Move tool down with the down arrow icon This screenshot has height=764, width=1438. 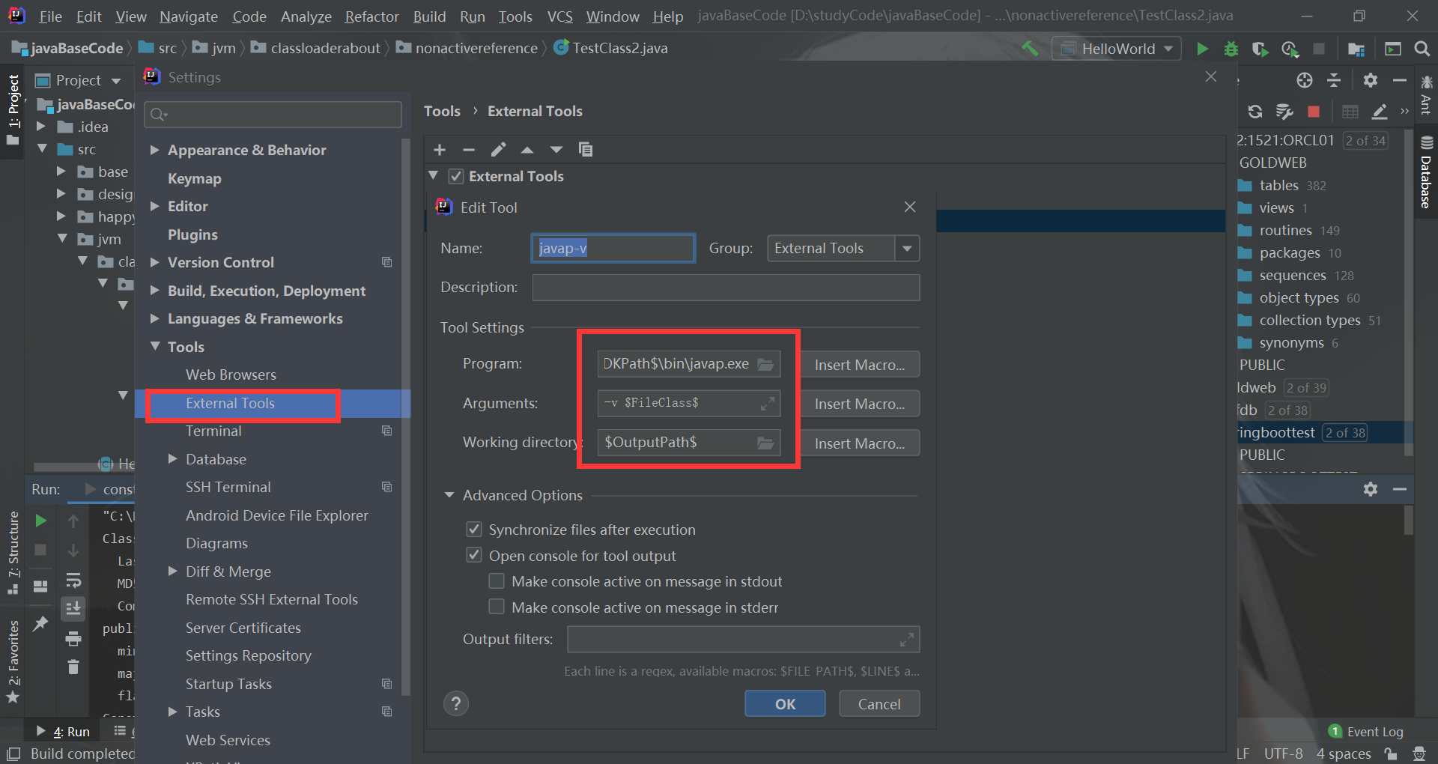pos(556,150)
